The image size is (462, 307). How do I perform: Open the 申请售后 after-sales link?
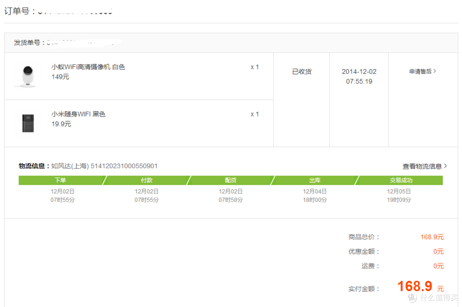tap(423, 72)
